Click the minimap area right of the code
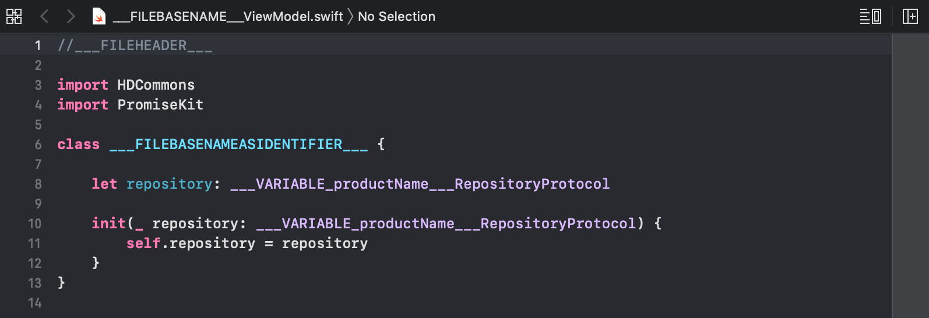 point(910,175)
